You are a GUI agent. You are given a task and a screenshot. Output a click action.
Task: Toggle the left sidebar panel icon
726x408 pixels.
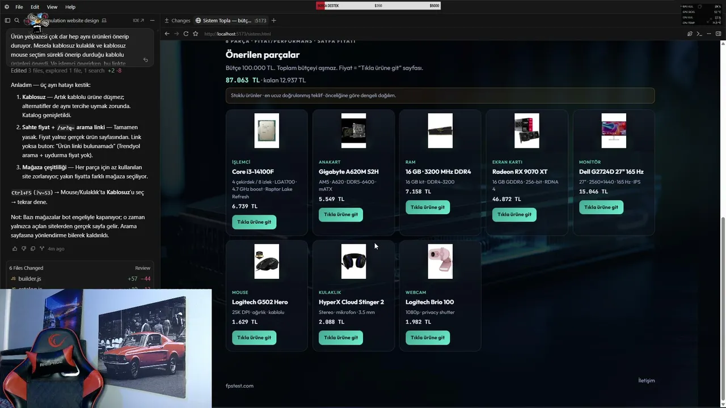pos(7,20)
